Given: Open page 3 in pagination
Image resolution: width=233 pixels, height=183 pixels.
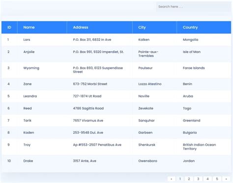Looking at the screenshot, I should [198, 179].
